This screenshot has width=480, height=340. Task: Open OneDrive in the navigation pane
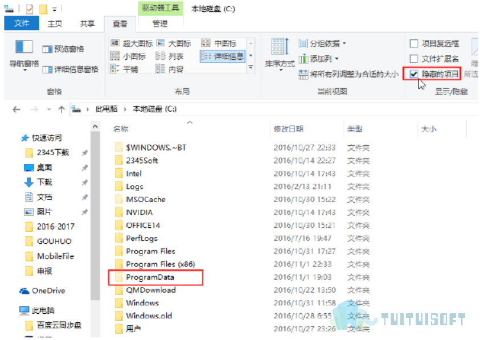pyautogui.click(x=42, y=290)
